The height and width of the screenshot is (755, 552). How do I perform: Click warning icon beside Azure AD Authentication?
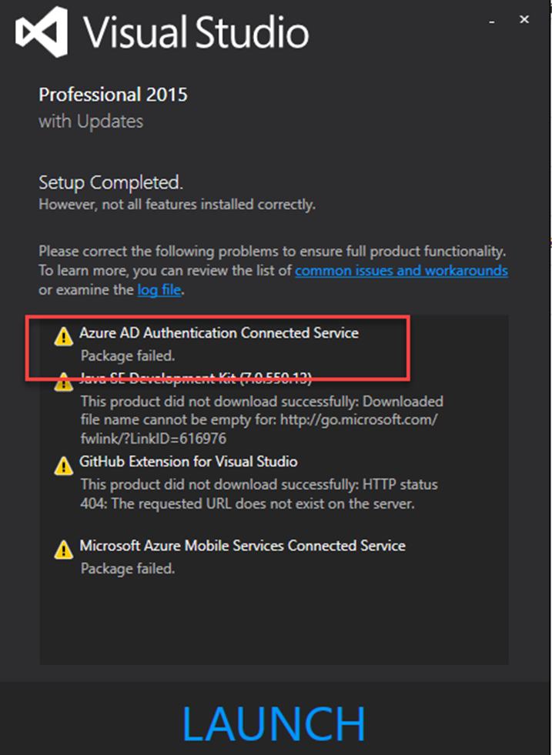(64, 336)
